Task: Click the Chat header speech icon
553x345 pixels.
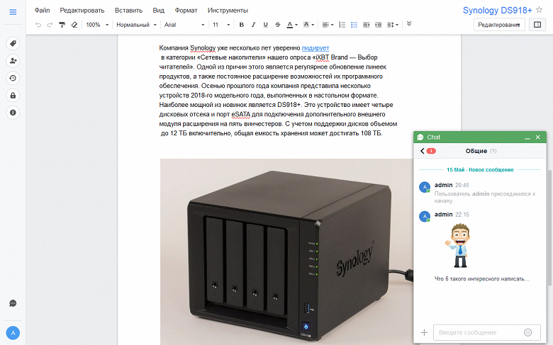Action: pyautogui.click(x=420, y=137)
